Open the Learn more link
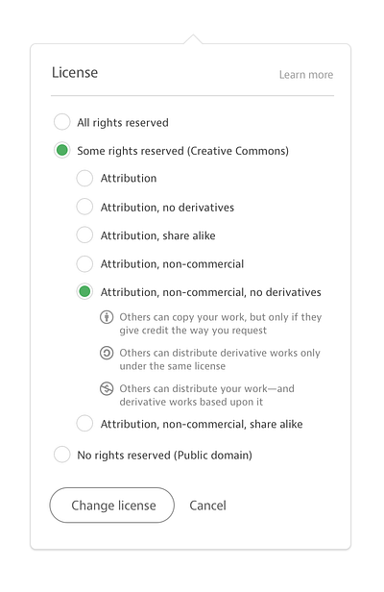Screen dimensions: 384x592 [306, 75]
